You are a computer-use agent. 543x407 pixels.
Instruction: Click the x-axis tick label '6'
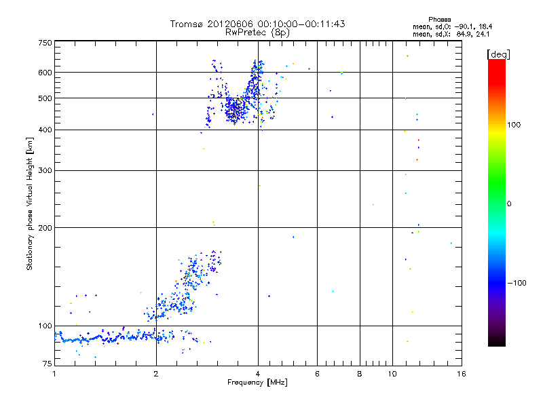317,374
